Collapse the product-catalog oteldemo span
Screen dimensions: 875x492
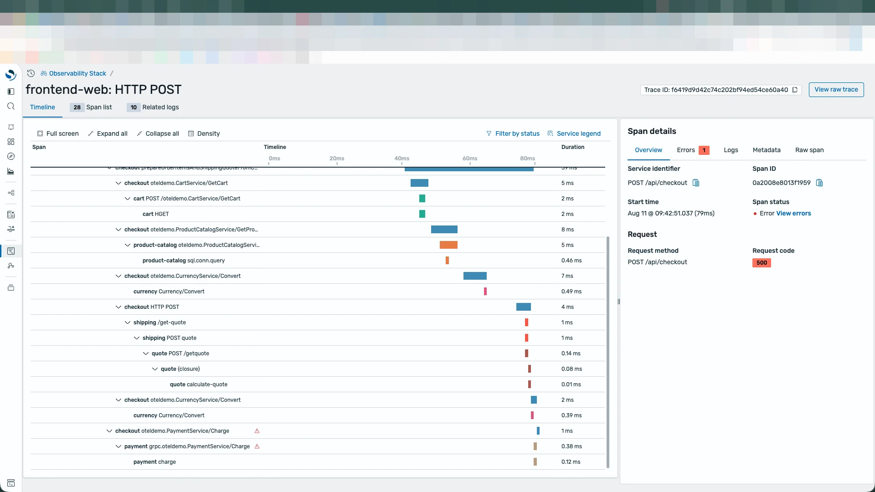pyautogui.click(x=128, y=245)
